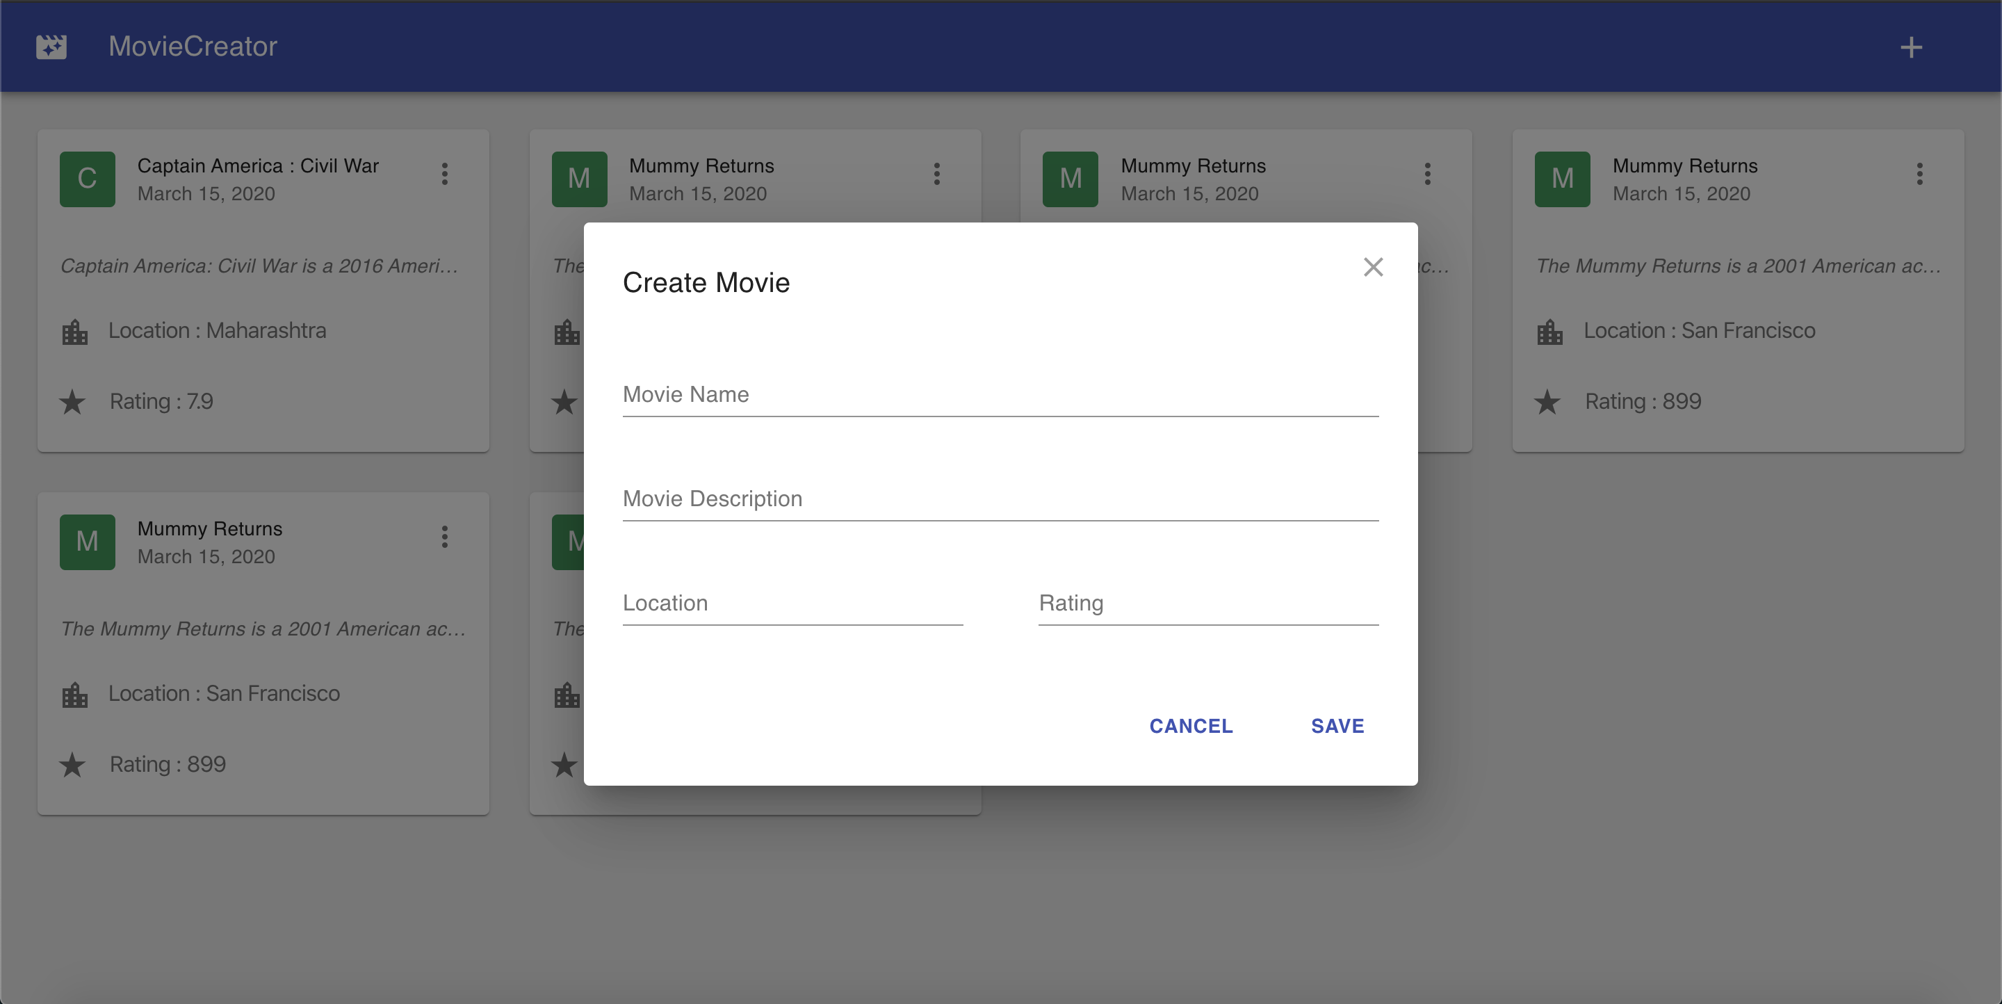Click building icon next to Location Maharashtra

[74, 332]
